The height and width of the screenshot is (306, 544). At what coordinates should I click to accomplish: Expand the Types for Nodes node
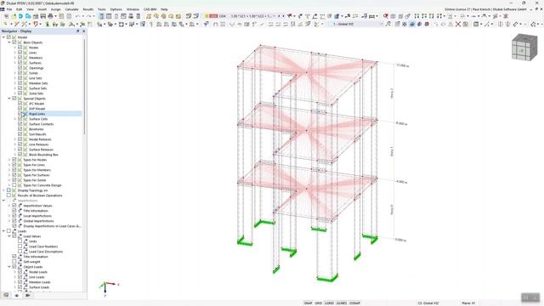pyautogui.click(x=9, y=160)
